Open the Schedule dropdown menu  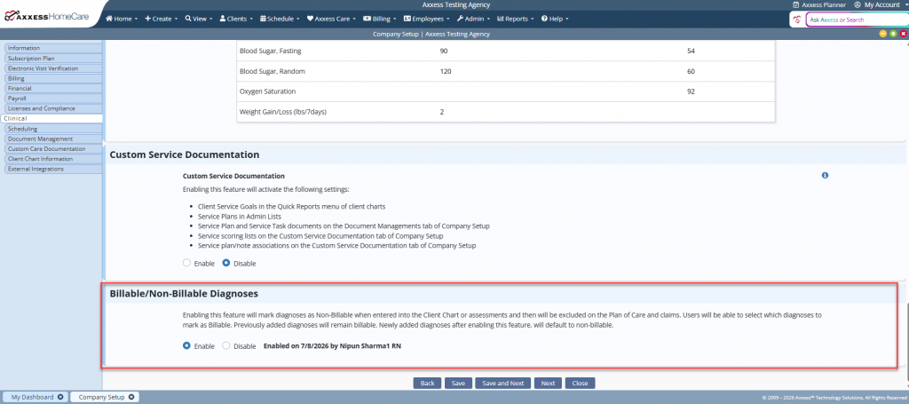pyautogui.click(x=280, y=19)
